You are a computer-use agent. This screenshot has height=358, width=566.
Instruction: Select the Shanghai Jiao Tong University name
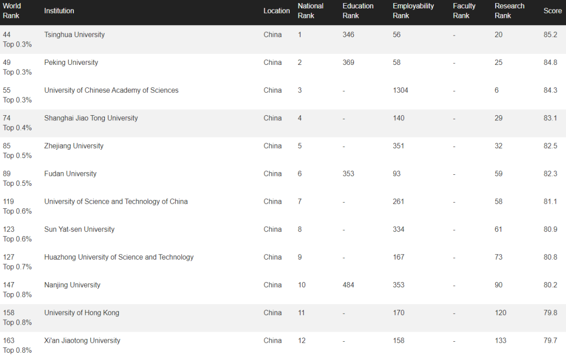pos(91,118)
